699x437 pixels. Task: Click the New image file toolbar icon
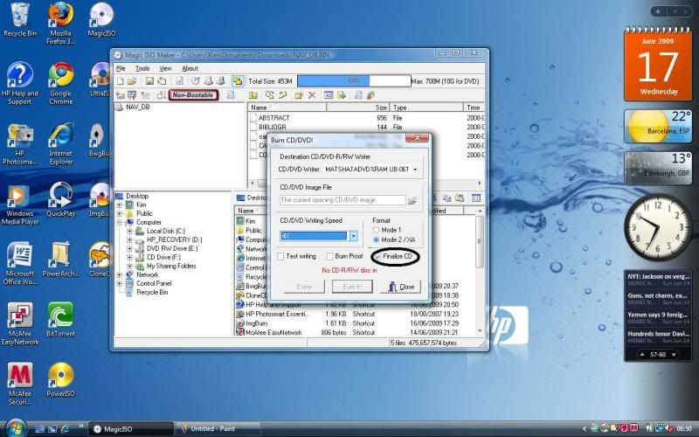coord(120,81)
